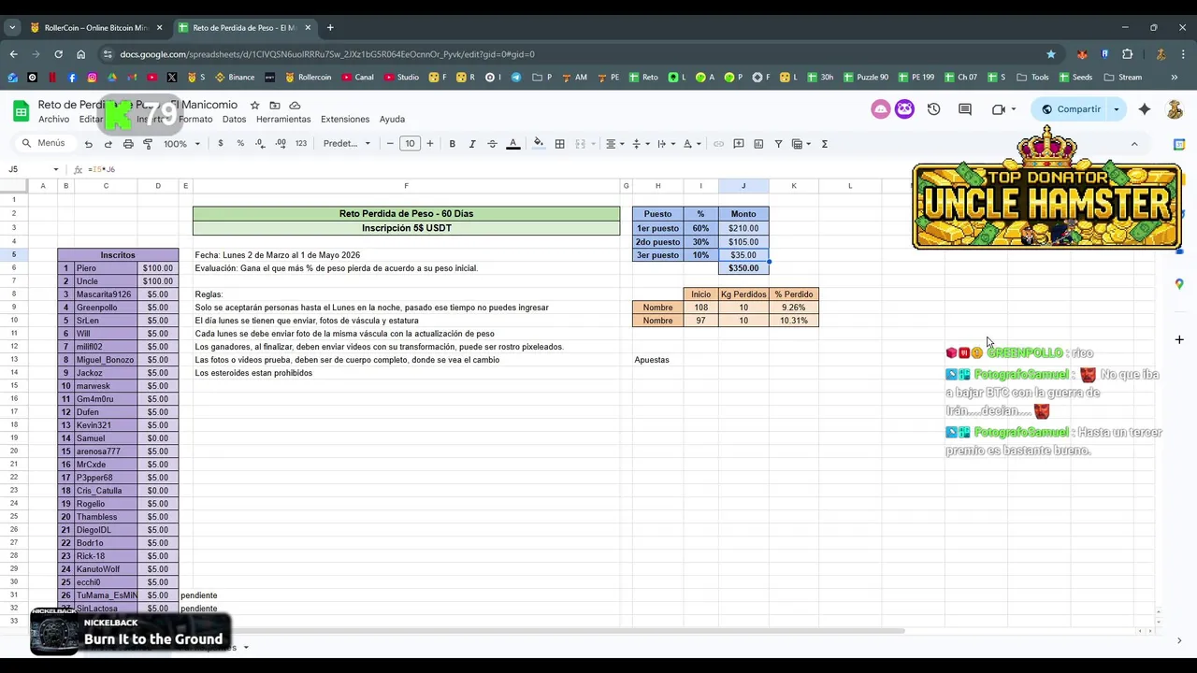This screenshot has height=673, width=1197.
Task: Add a comment from the toolbar
Action: tap(739, 144)
